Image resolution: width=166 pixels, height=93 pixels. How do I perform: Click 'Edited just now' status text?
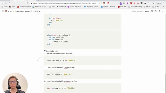click(137, 11)
